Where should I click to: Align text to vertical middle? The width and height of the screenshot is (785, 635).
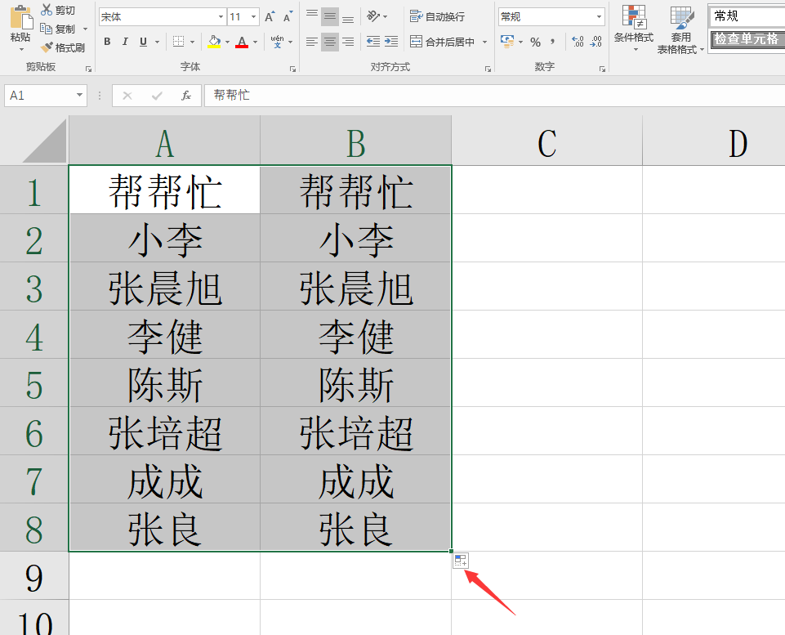pos(330,16)
